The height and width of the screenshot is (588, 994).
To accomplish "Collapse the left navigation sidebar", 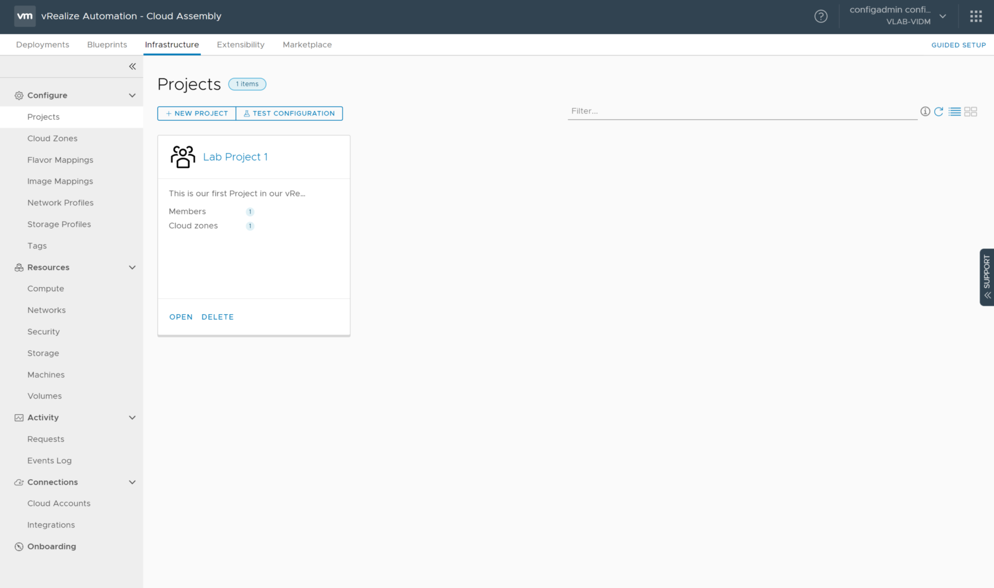I will 132,66.
